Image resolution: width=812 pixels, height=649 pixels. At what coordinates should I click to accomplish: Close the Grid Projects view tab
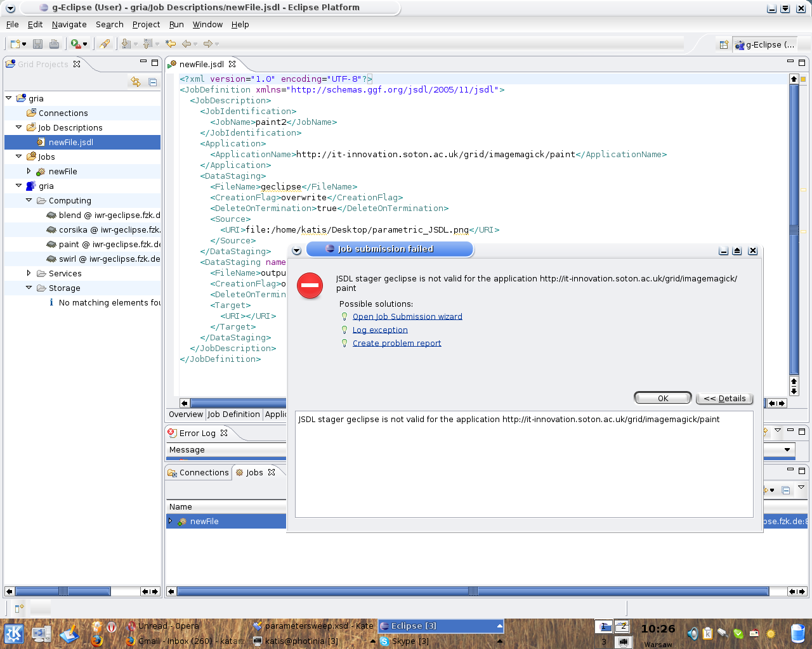tap(77, 64)
